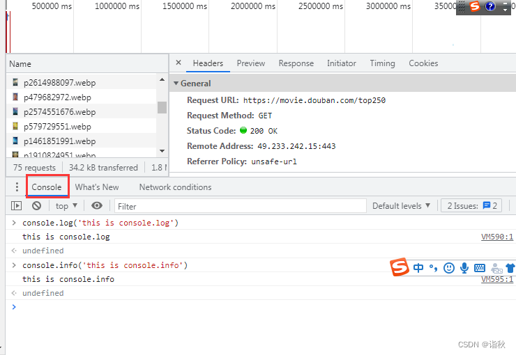
Task: Click the request list scrollbar thumb
Action: [x=162, y=107]
